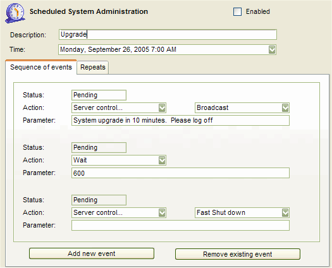Click the empty parameter field of third event
This screenshot has height=268, width=332.
(180, 226)
